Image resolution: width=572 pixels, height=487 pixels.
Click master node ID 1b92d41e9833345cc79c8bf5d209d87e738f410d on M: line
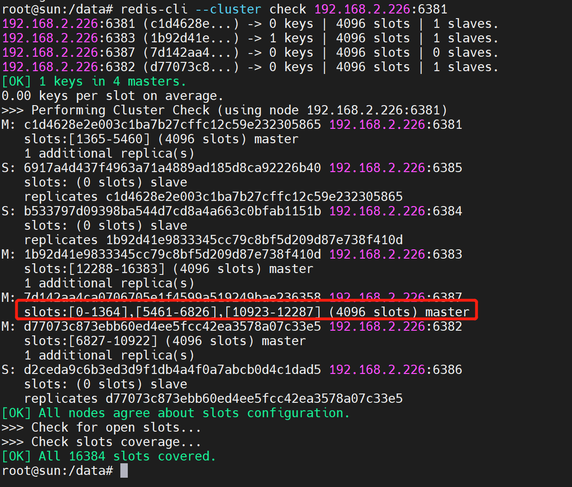click(172, 254)
